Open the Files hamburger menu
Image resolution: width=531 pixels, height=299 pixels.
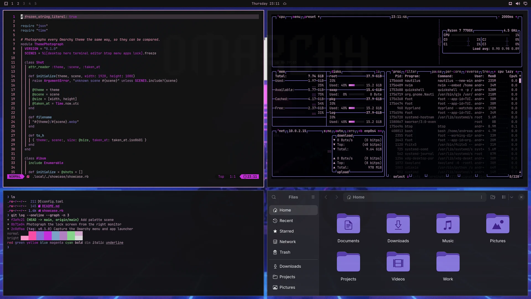point(313,197)
